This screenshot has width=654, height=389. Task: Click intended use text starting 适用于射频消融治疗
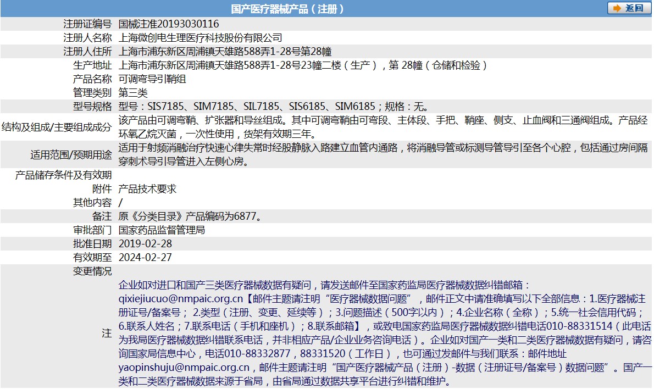[x=383, y=155]
